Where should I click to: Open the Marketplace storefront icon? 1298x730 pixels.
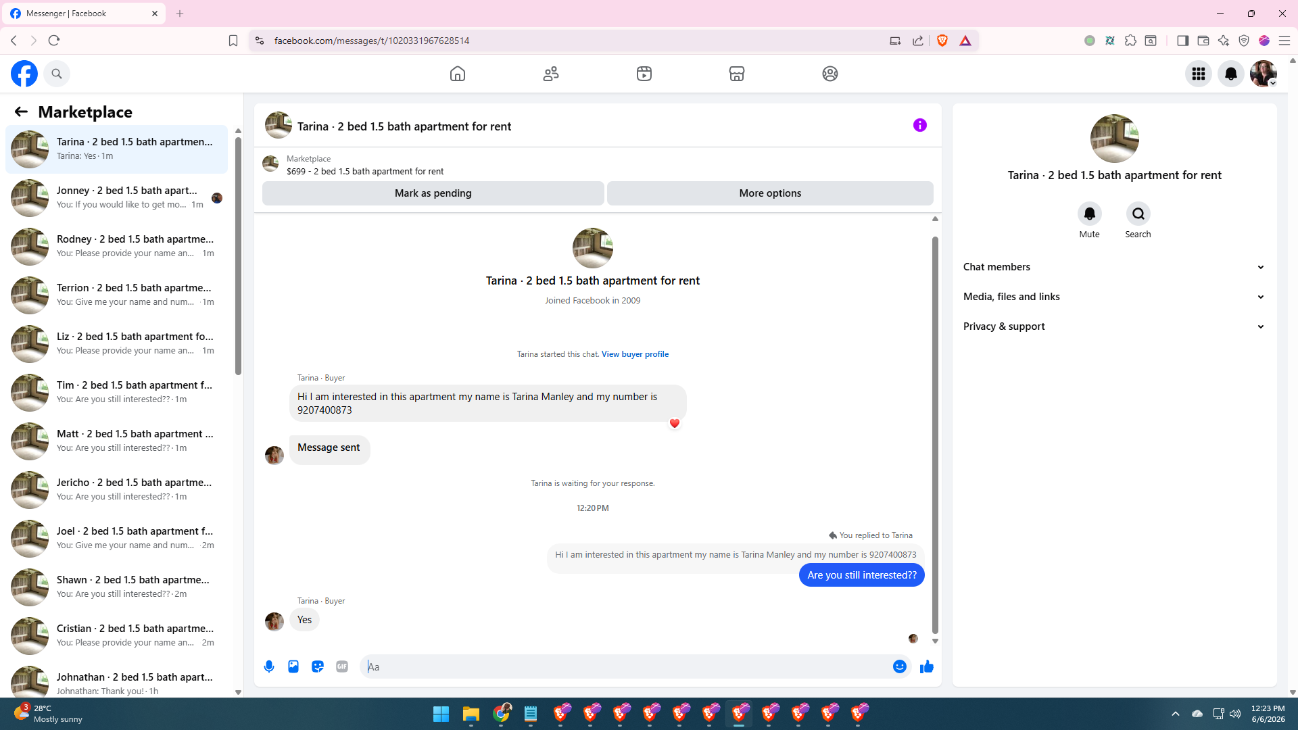pos(737,74)
